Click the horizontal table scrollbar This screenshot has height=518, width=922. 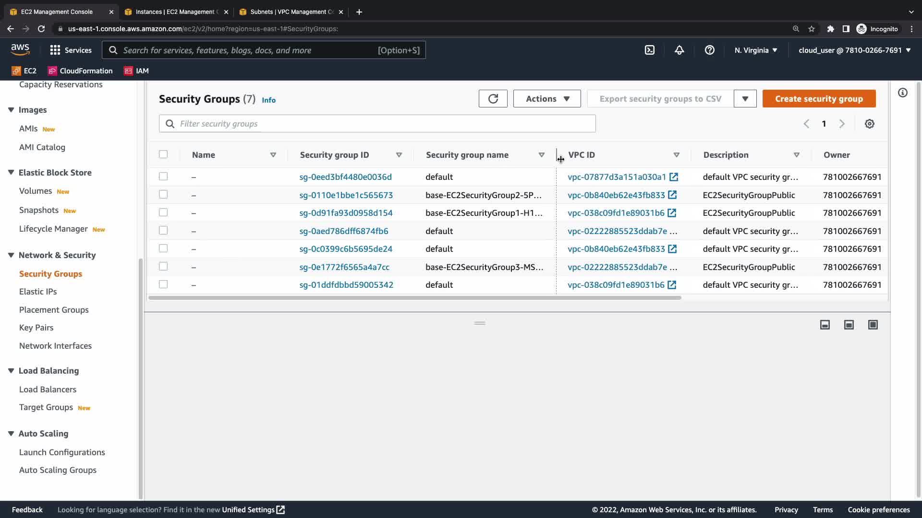point(414,298)
